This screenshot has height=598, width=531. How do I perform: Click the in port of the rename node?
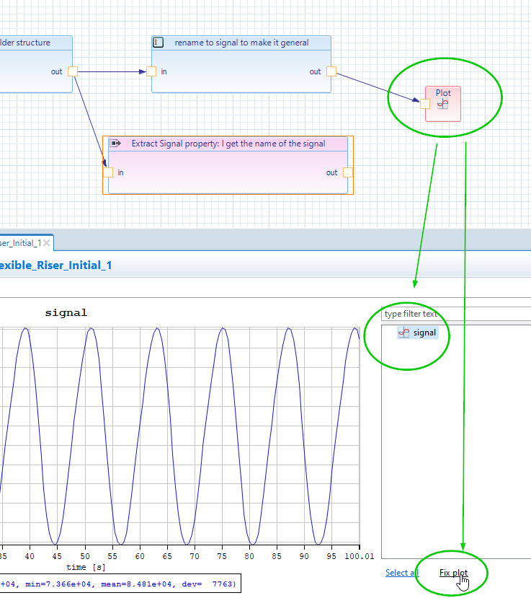(x=151, y=71)
